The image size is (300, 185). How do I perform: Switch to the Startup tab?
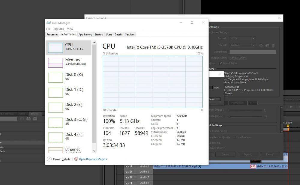pyautogui.click(x=99, y=34)
